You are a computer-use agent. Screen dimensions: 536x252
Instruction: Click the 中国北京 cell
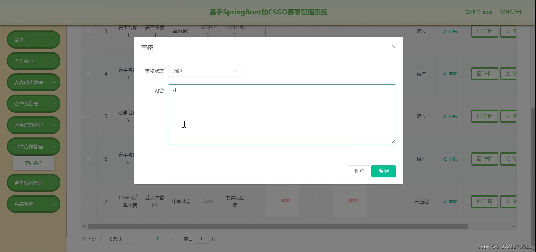181,202
